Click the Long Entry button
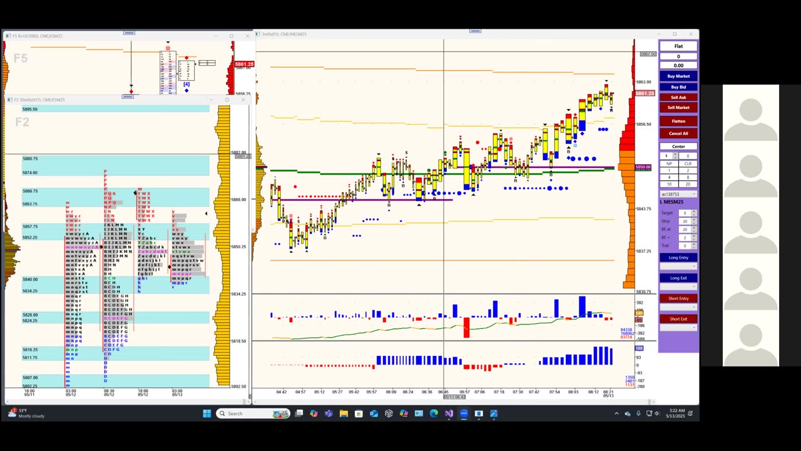Screen dimensions: 801x451 click(x=678, y=257)
